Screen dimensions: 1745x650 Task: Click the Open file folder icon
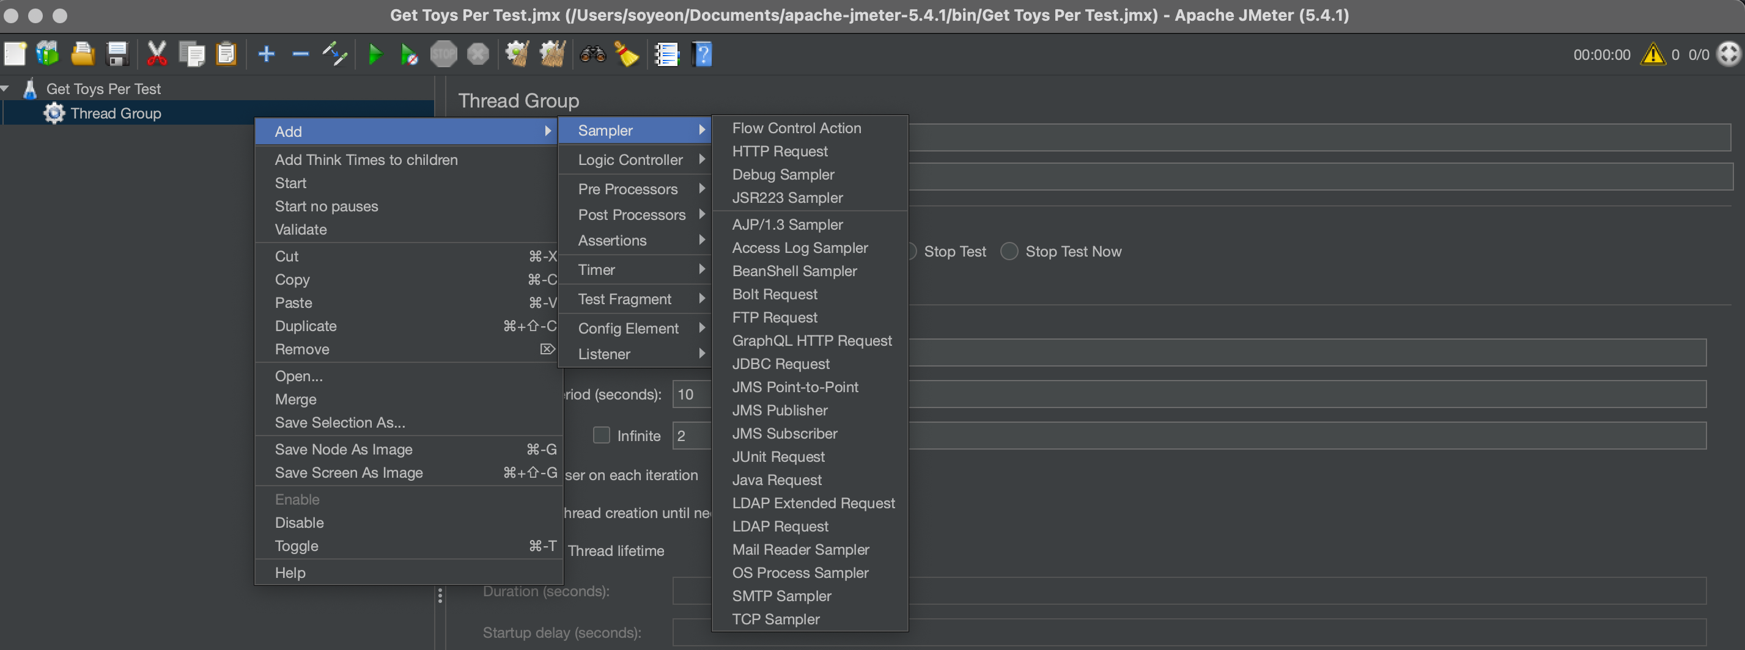pos(83,54)
